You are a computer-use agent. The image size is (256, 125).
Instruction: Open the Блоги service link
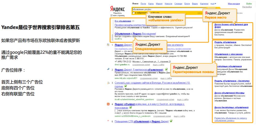click(187, 4)
